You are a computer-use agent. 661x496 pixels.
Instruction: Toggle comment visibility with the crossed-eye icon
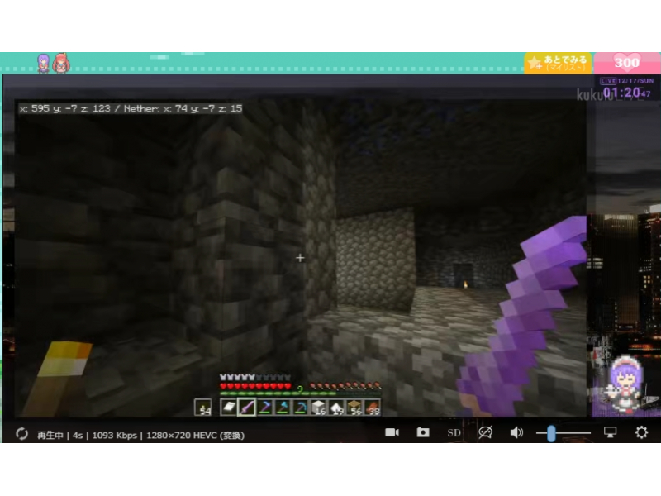tap(485, 432)
